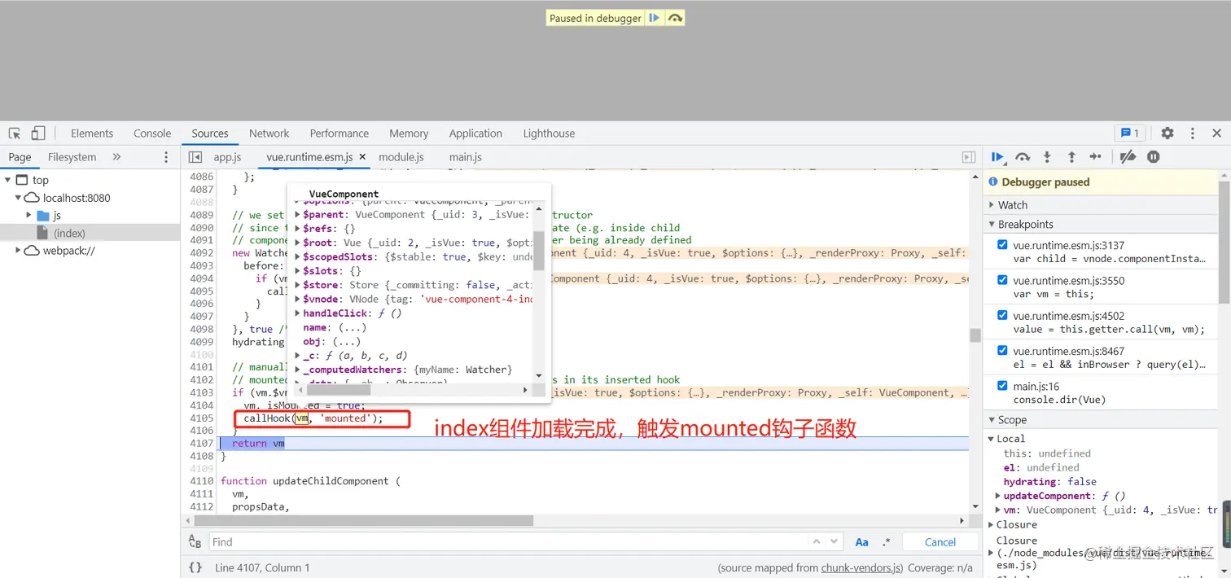Step into next function call
Screen dimensions: 1231x578
click(1047, 157)
